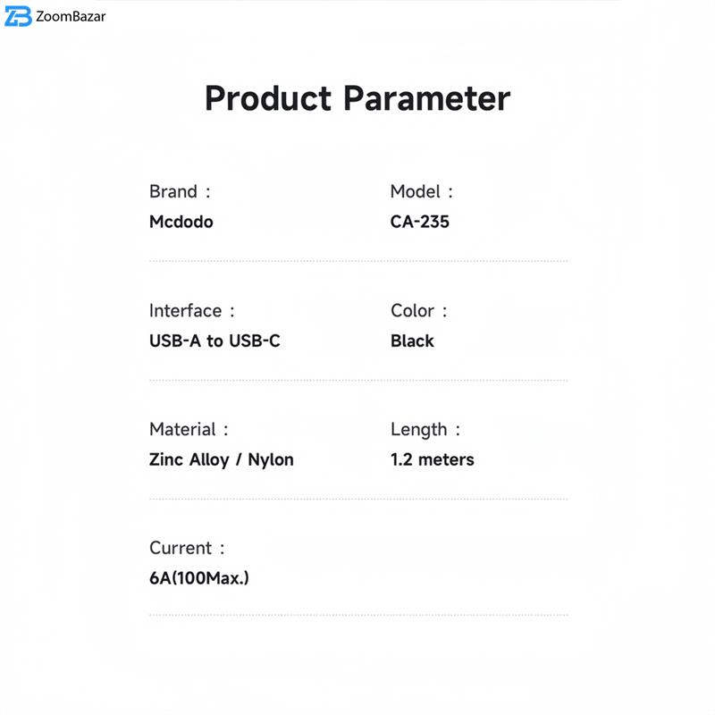Select the Black color value
Viewport: 715px width, 715px height.
click(x=412, y=341)
